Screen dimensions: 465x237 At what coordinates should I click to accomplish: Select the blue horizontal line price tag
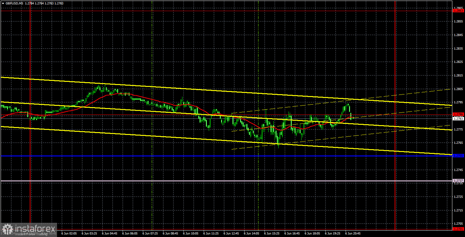coord(458,155)
